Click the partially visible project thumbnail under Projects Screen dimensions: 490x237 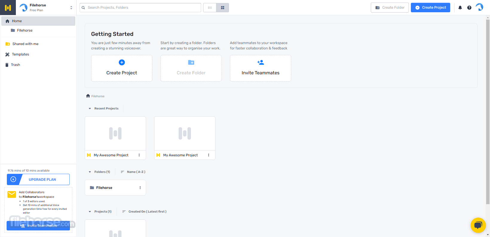click(115, 228)
